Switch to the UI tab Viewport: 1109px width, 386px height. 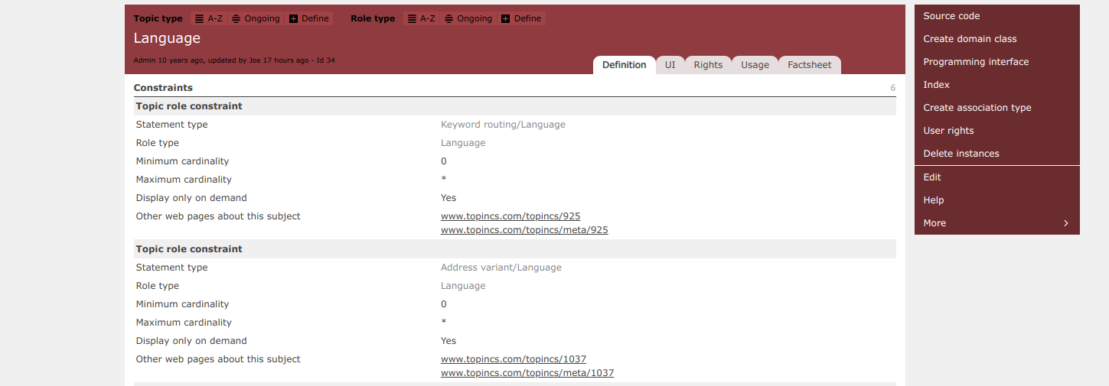[670, 65]
